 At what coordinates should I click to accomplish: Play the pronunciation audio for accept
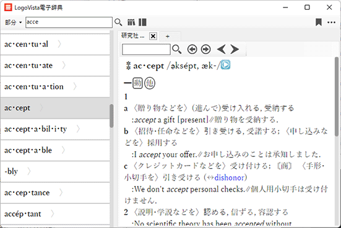pyautogui.click(x=225, y=65)
